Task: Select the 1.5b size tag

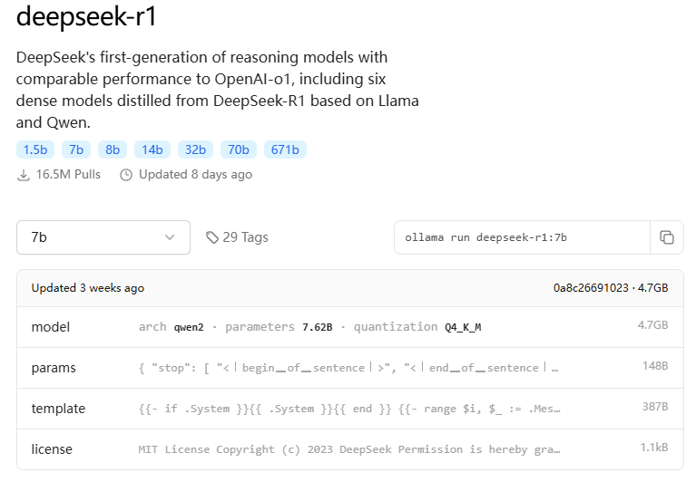Action: point(35,149)
